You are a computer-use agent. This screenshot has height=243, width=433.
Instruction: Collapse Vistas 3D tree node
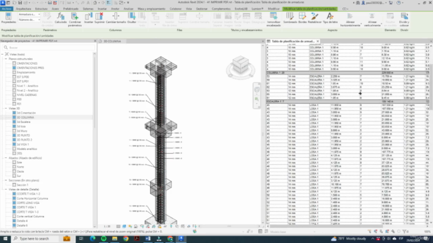pyautogui.click(x=6, y=109)
